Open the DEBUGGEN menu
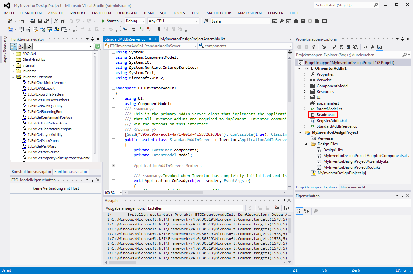The image size is (413, 274). click(127, 13)
